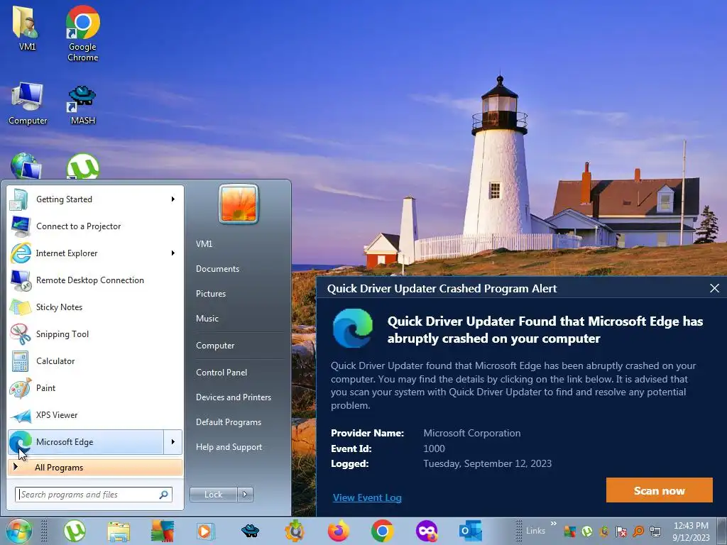Click the uTorrent icon in the system tray
The width and height of the screenshot is (727, 545).
587,531
